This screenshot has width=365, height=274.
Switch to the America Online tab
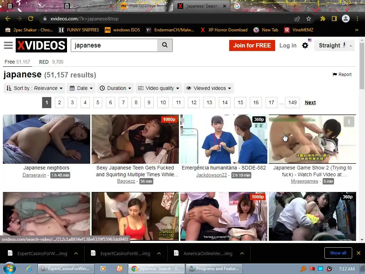(x=88, y=6)
